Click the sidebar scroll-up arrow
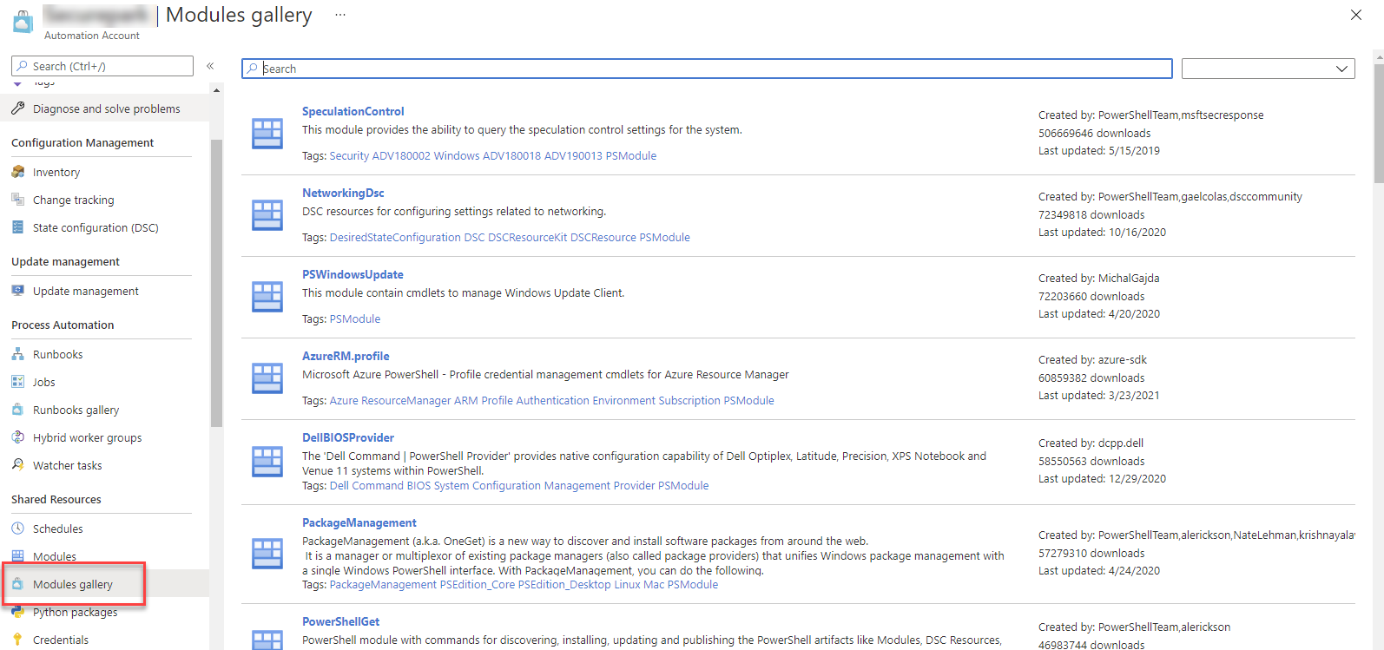This screenshot has height=650, width=1384. pyautogui.click(x=216, y=90)
